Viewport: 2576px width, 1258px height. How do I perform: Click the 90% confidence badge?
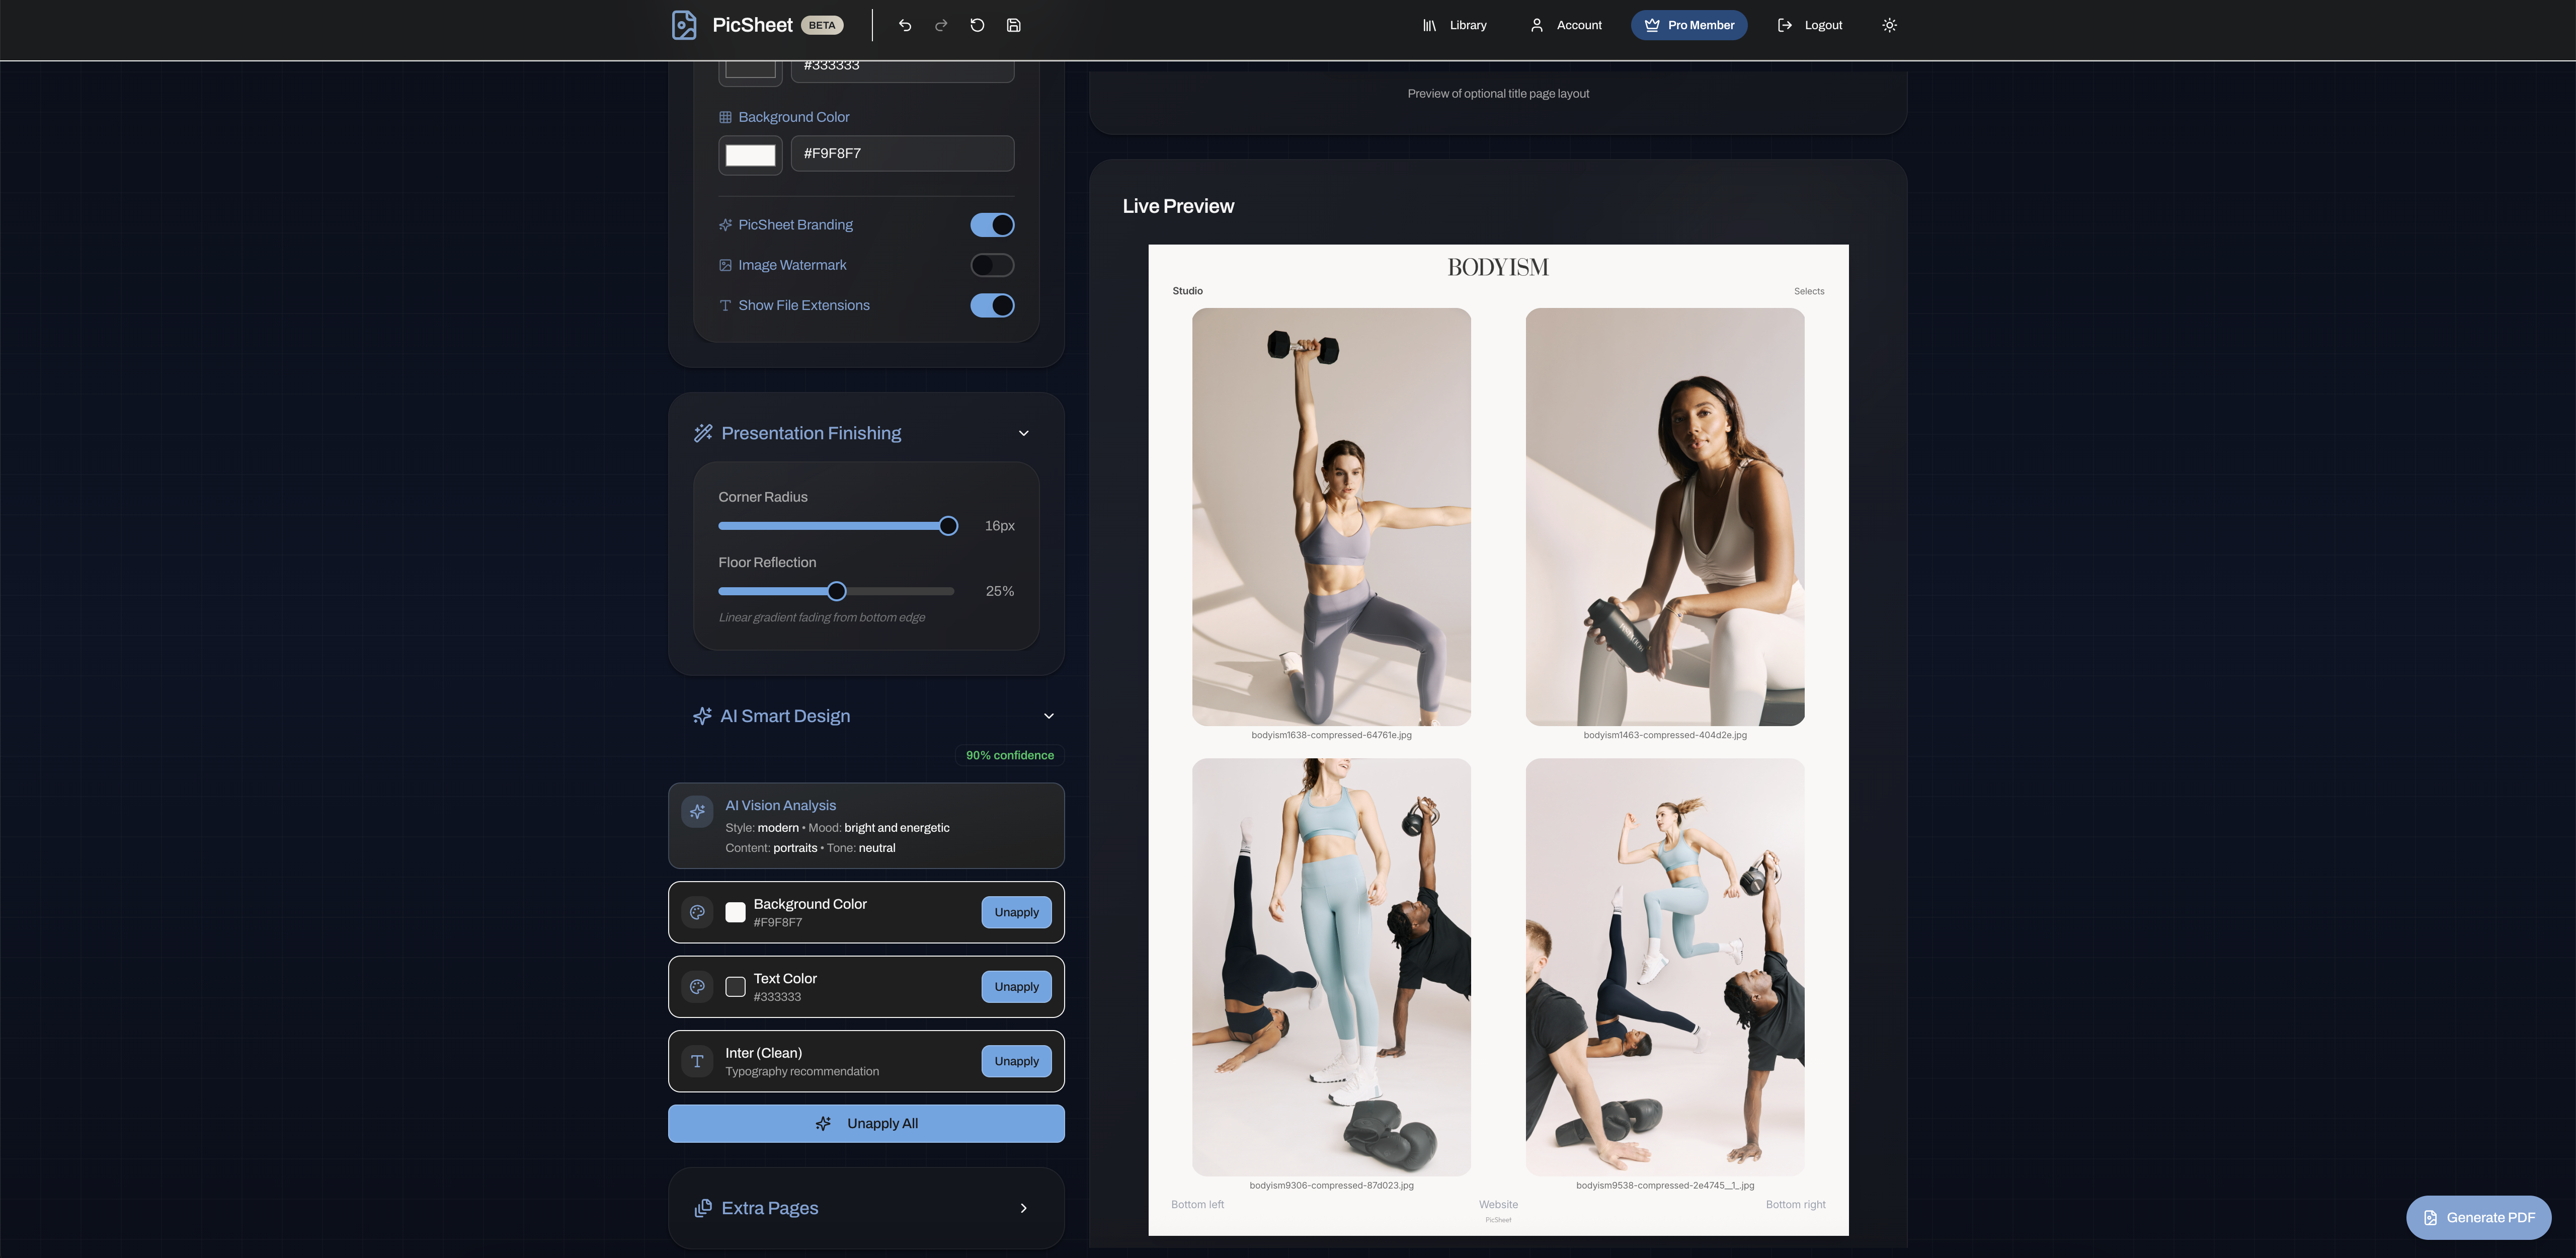pyautogui.click(x=1009, y=755)
